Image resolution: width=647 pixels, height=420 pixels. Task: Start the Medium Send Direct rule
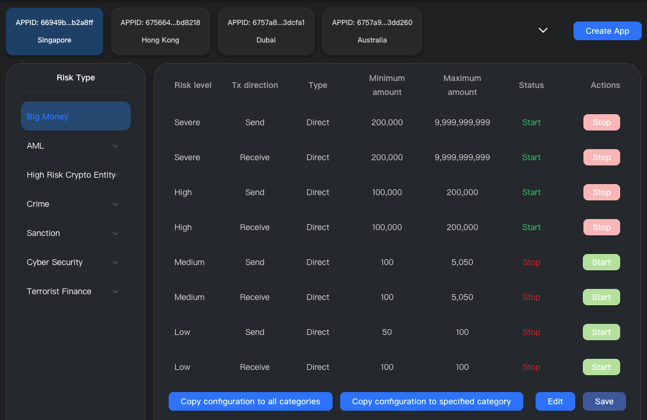(601, 262)
